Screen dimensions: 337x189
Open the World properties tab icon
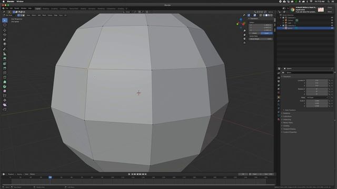279,93
